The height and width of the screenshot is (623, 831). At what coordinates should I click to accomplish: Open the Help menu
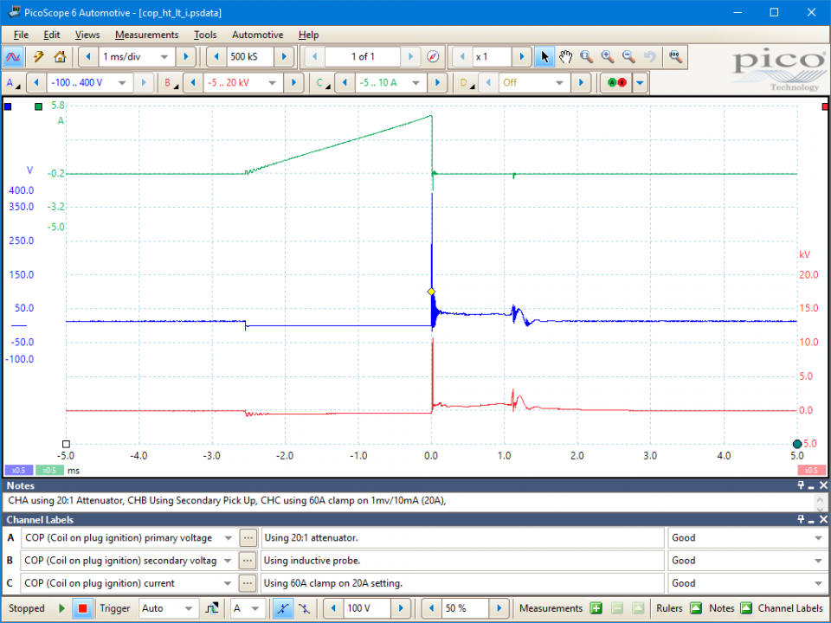pos(308,35)
